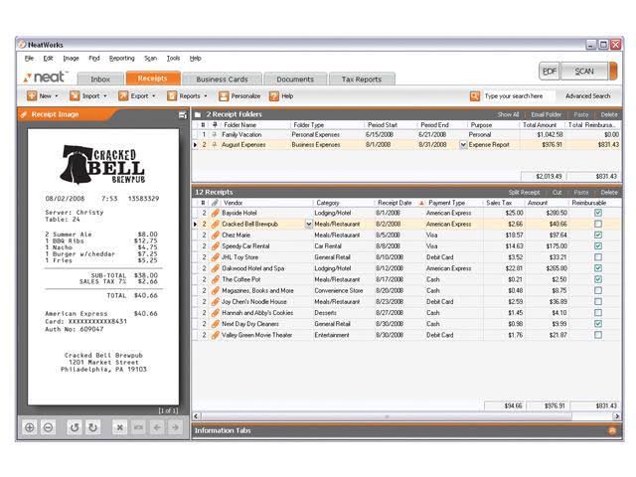Go to next receipt image page

tap(175, 427)
